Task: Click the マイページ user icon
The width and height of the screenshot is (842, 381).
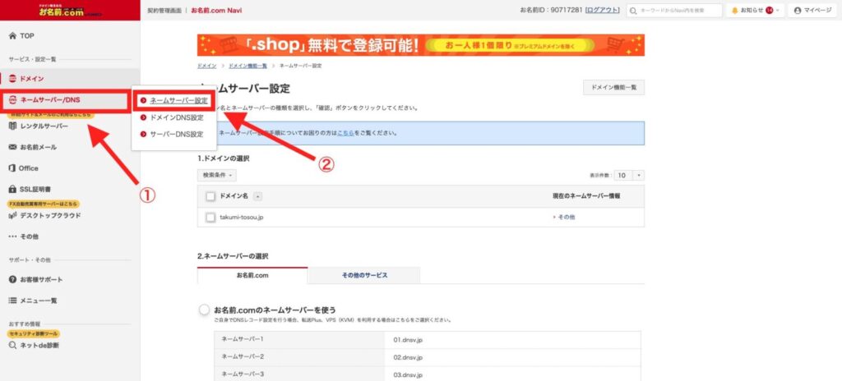Action: coord(797,10)
